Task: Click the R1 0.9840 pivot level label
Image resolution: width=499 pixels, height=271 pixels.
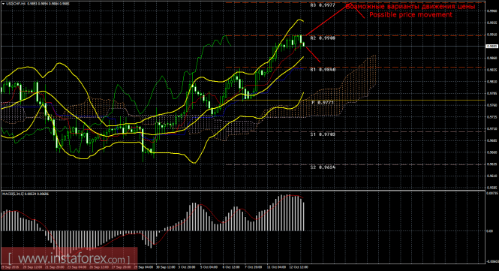Action: click(323, 70)
